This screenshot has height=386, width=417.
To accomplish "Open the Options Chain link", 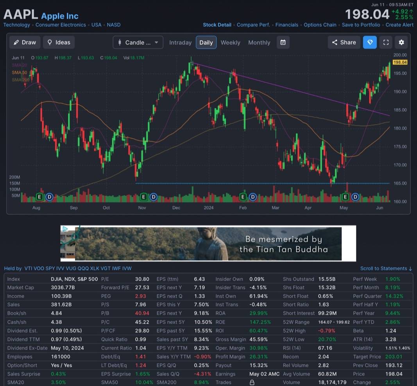I will [320, 25].
